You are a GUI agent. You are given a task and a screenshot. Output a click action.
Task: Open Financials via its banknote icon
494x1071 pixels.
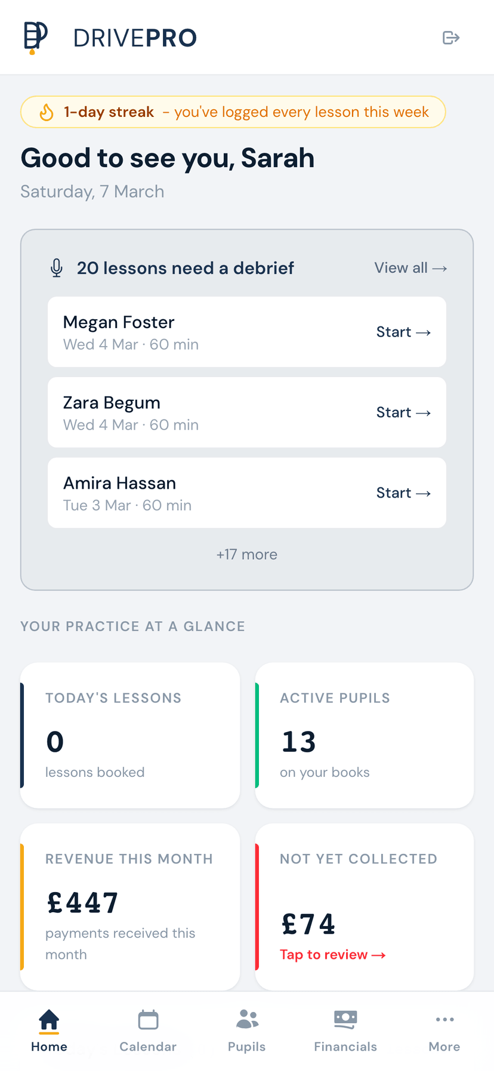(x=345, y=1018)
